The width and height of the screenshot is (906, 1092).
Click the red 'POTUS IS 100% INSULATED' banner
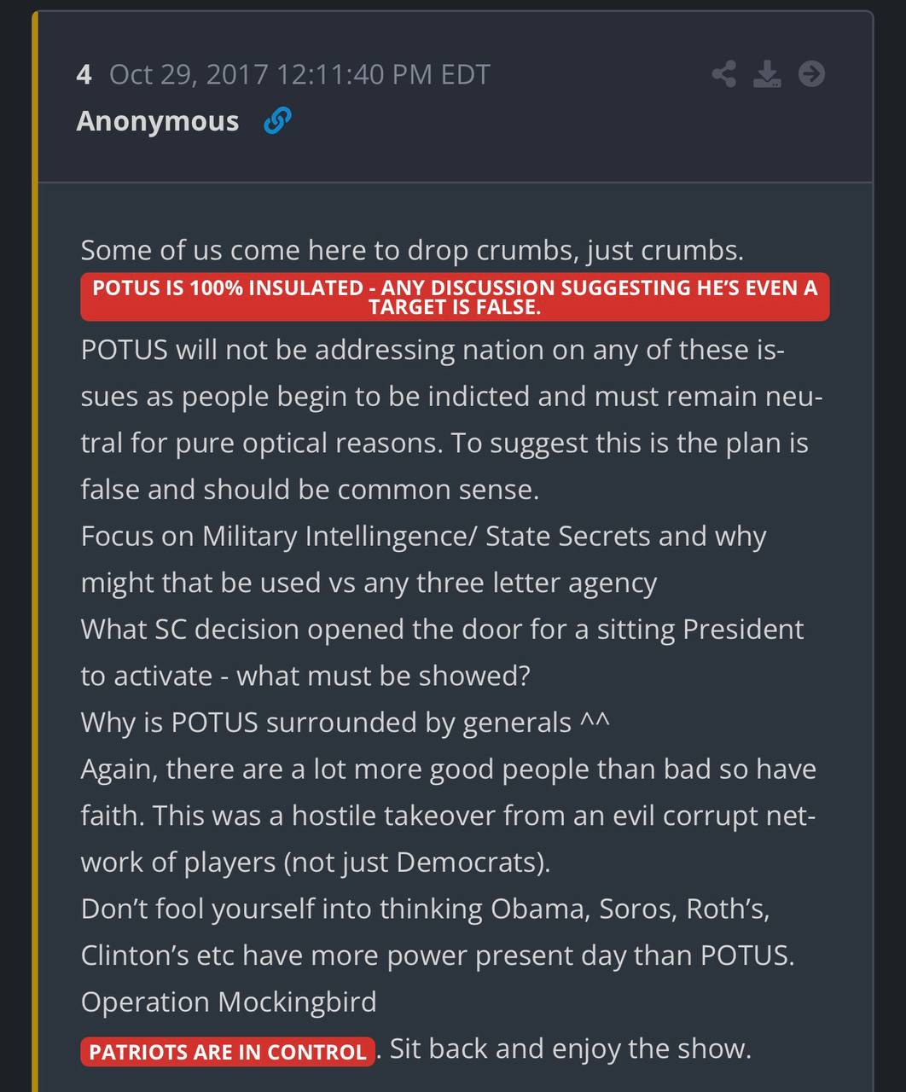(x=455, y=297)
